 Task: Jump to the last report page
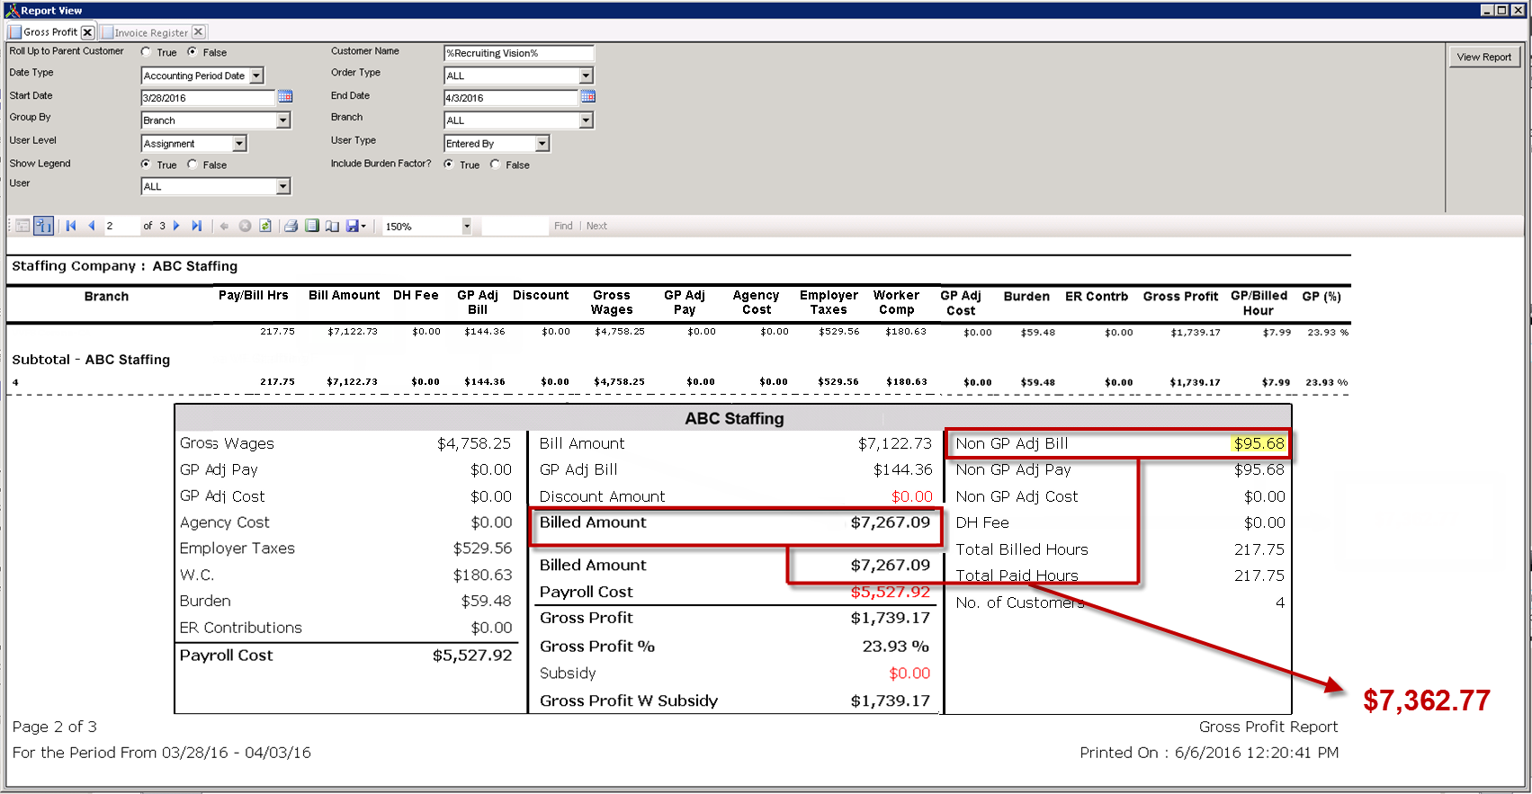point(196,226)
